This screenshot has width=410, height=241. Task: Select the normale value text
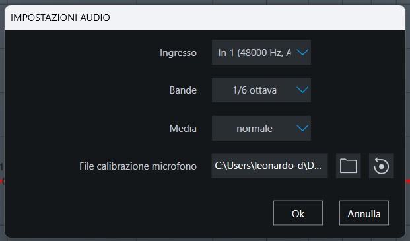click(254, 129)
